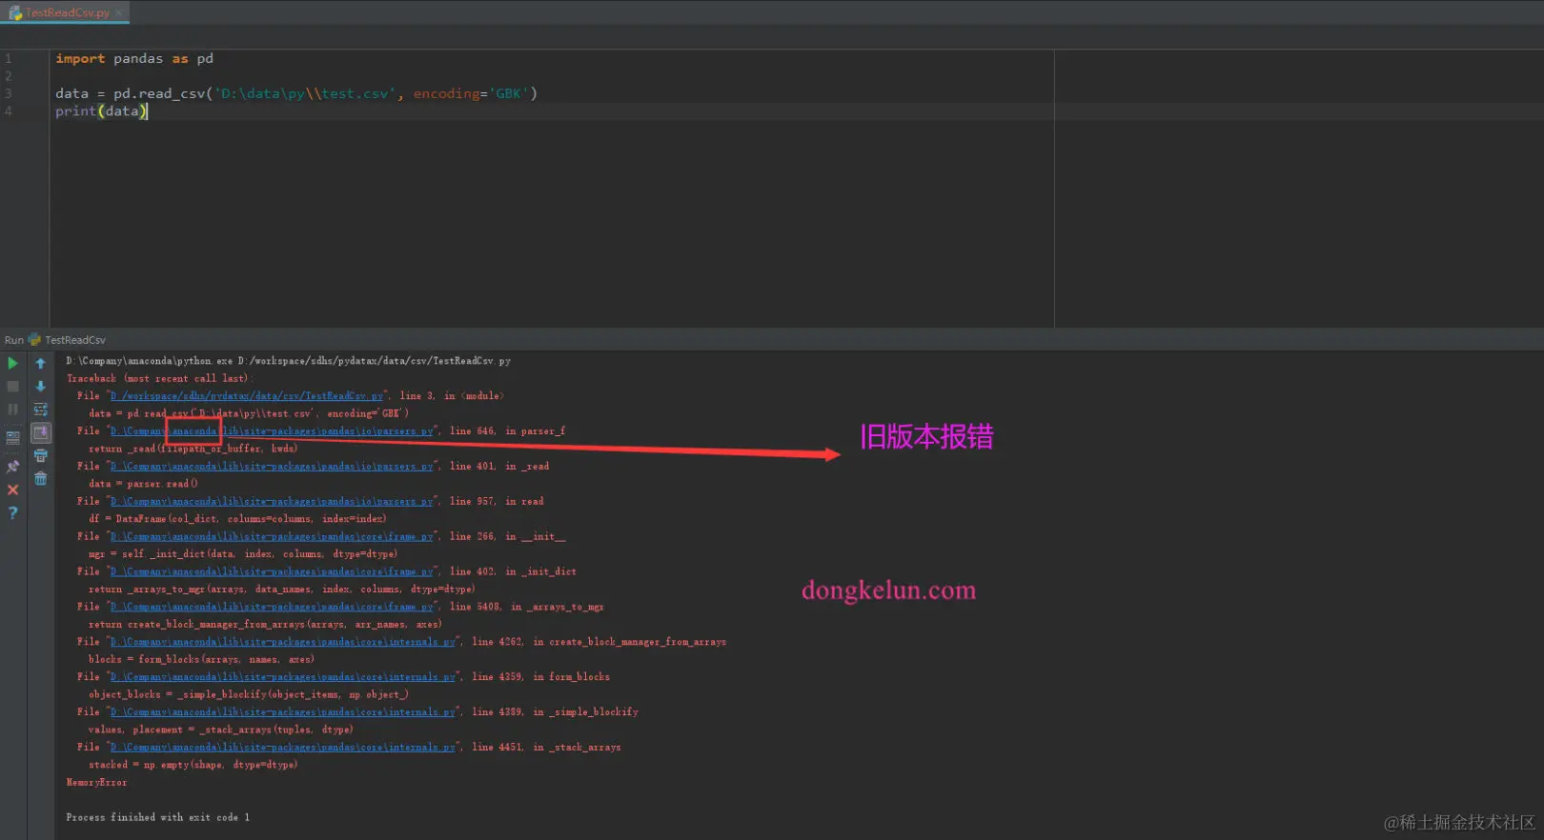1544x840 pixels.
Task: Click the down stack trace arrow
Action: coord(40,387)
